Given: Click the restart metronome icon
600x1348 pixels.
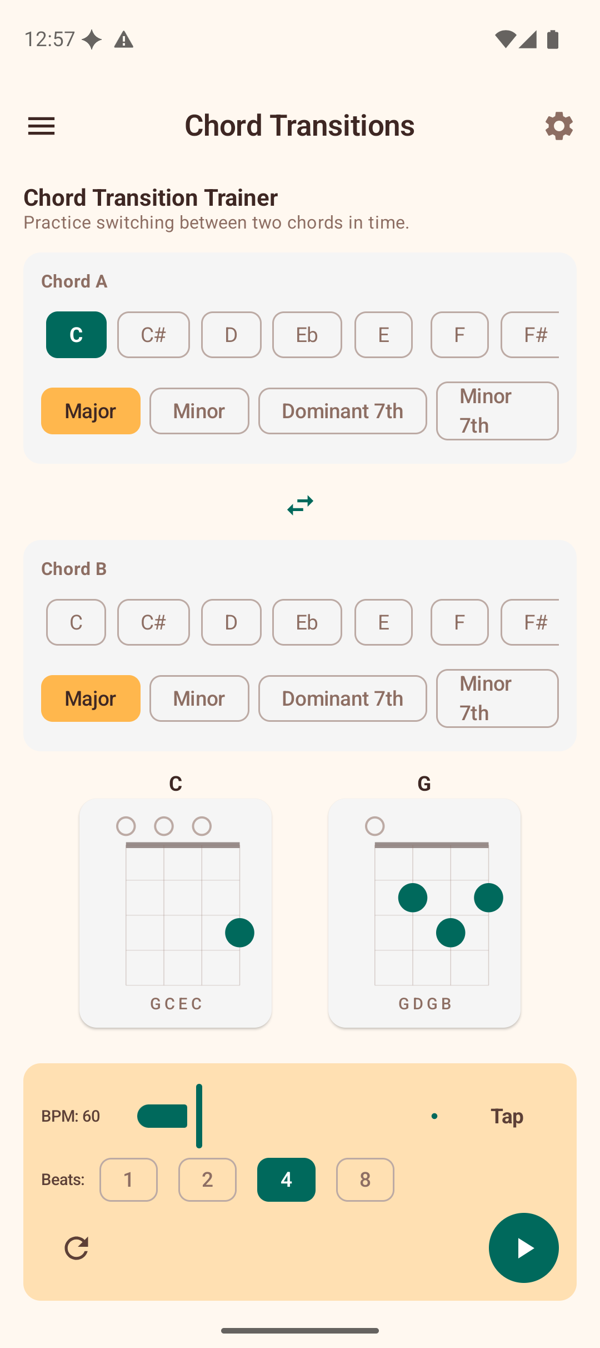Looking at the screenshot, I should pyautogui.click(x=77, y=1247).
